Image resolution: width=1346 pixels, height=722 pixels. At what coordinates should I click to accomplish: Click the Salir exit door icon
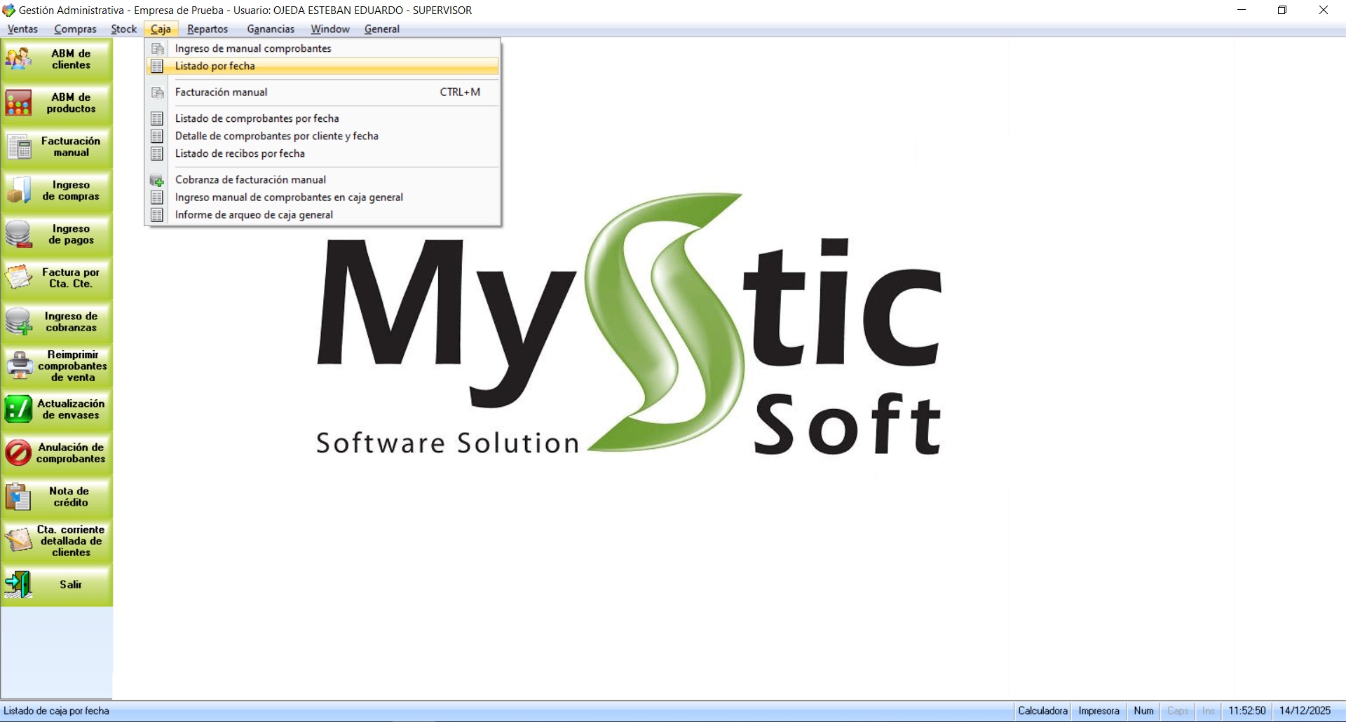click(19, 584)
